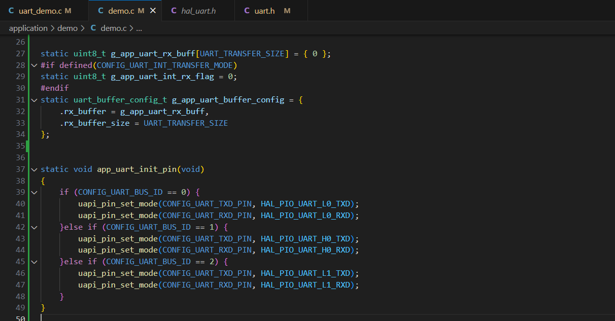Switch to the uart_demo.c tab
The width and height of the screenshot is (615, 321).
point(44,11)
